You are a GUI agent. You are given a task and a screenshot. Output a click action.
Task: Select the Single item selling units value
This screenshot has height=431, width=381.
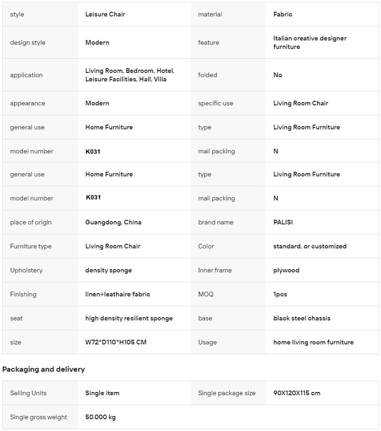coord(102,393)
